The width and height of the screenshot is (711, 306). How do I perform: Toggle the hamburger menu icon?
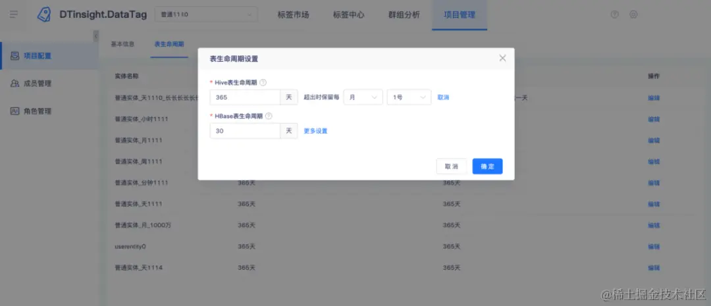(14, 14)
